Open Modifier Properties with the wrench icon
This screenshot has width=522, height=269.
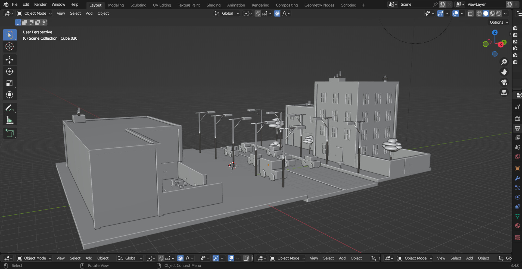[517, 178]
